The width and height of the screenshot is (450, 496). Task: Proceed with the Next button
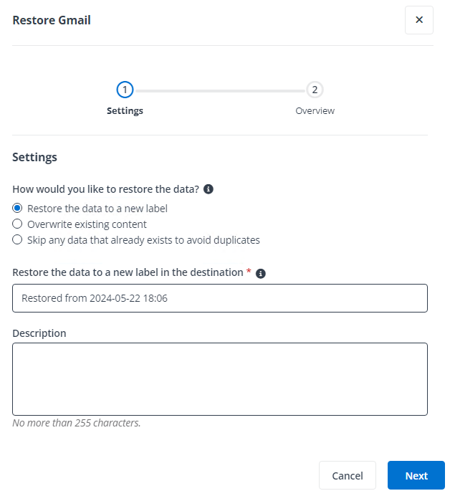pyautogui.click(x=416, y=475)
